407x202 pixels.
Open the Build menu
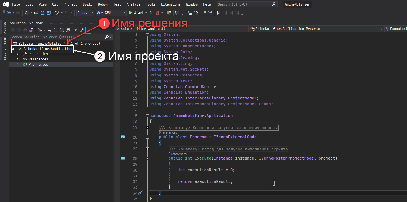pos(87,4)
